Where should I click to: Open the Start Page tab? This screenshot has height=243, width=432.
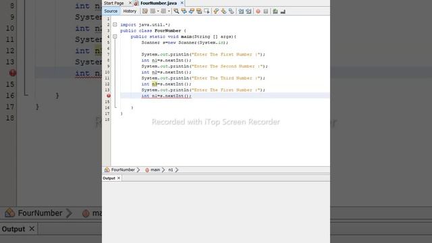[x=114, y=3]
